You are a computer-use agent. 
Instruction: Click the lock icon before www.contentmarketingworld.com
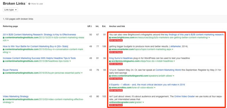click(x=110, y=76)
